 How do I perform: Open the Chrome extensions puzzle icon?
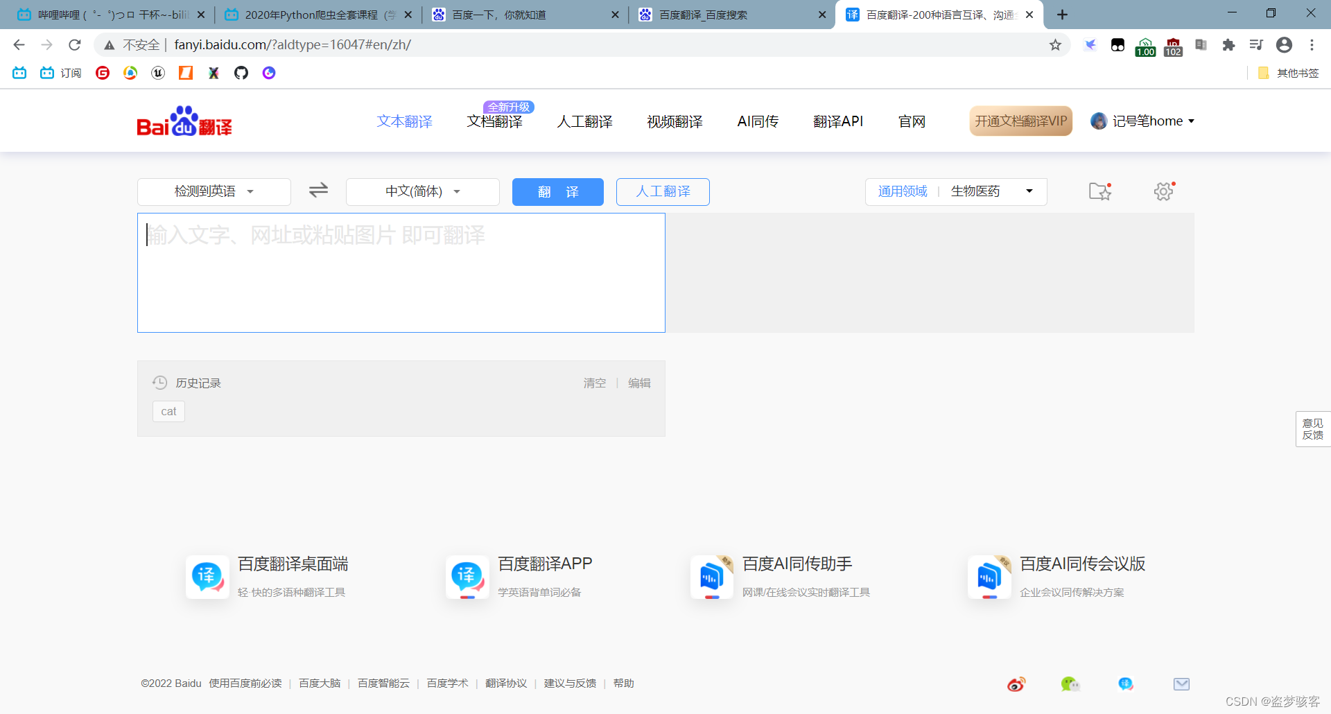click(x=1228, y=45)
